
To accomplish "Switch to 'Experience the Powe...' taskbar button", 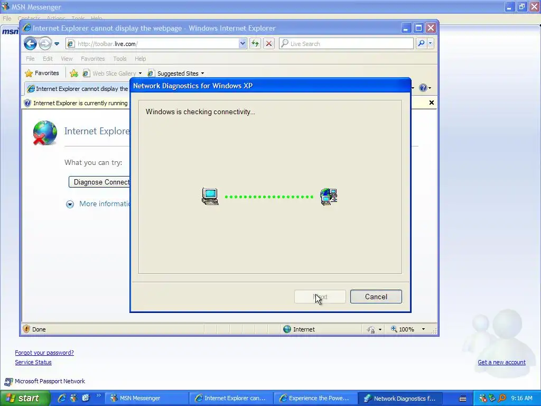I will point(315,398).
